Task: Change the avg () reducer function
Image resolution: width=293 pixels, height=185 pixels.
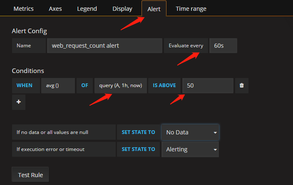Action: point(58,85)
